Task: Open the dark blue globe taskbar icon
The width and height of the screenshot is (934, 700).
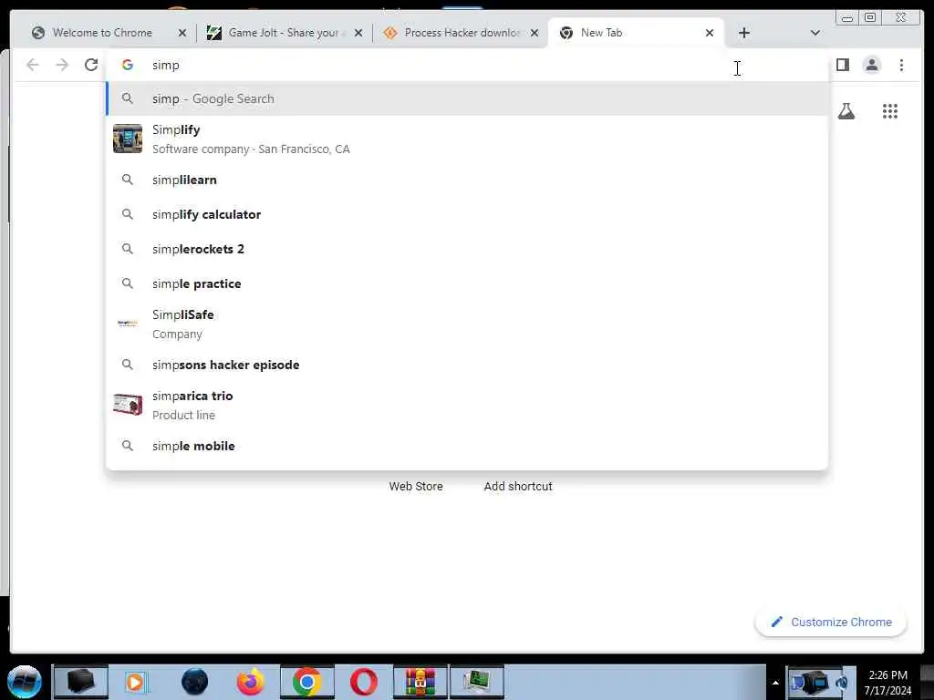Action: pyautogui.click(x=194, y=682)
